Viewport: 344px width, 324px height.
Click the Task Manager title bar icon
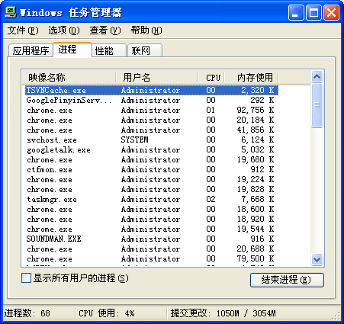tap(11, 12)
